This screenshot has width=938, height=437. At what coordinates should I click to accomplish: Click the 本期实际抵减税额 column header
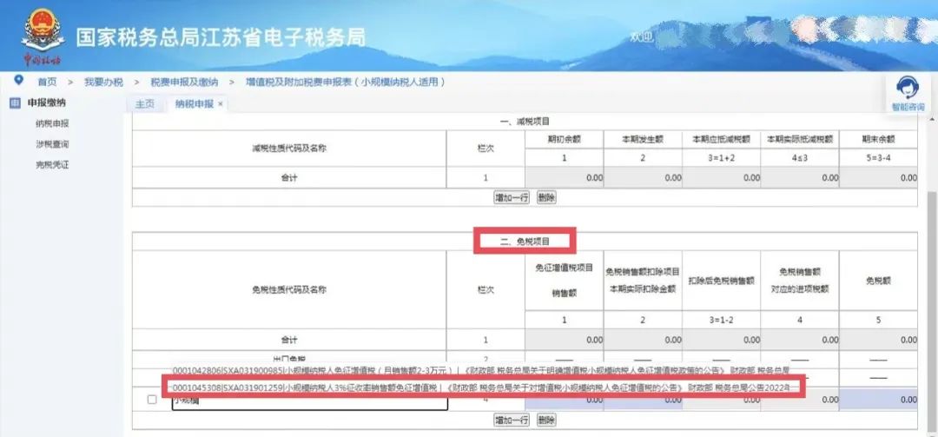pyautogui.click(x=800, y=139)
